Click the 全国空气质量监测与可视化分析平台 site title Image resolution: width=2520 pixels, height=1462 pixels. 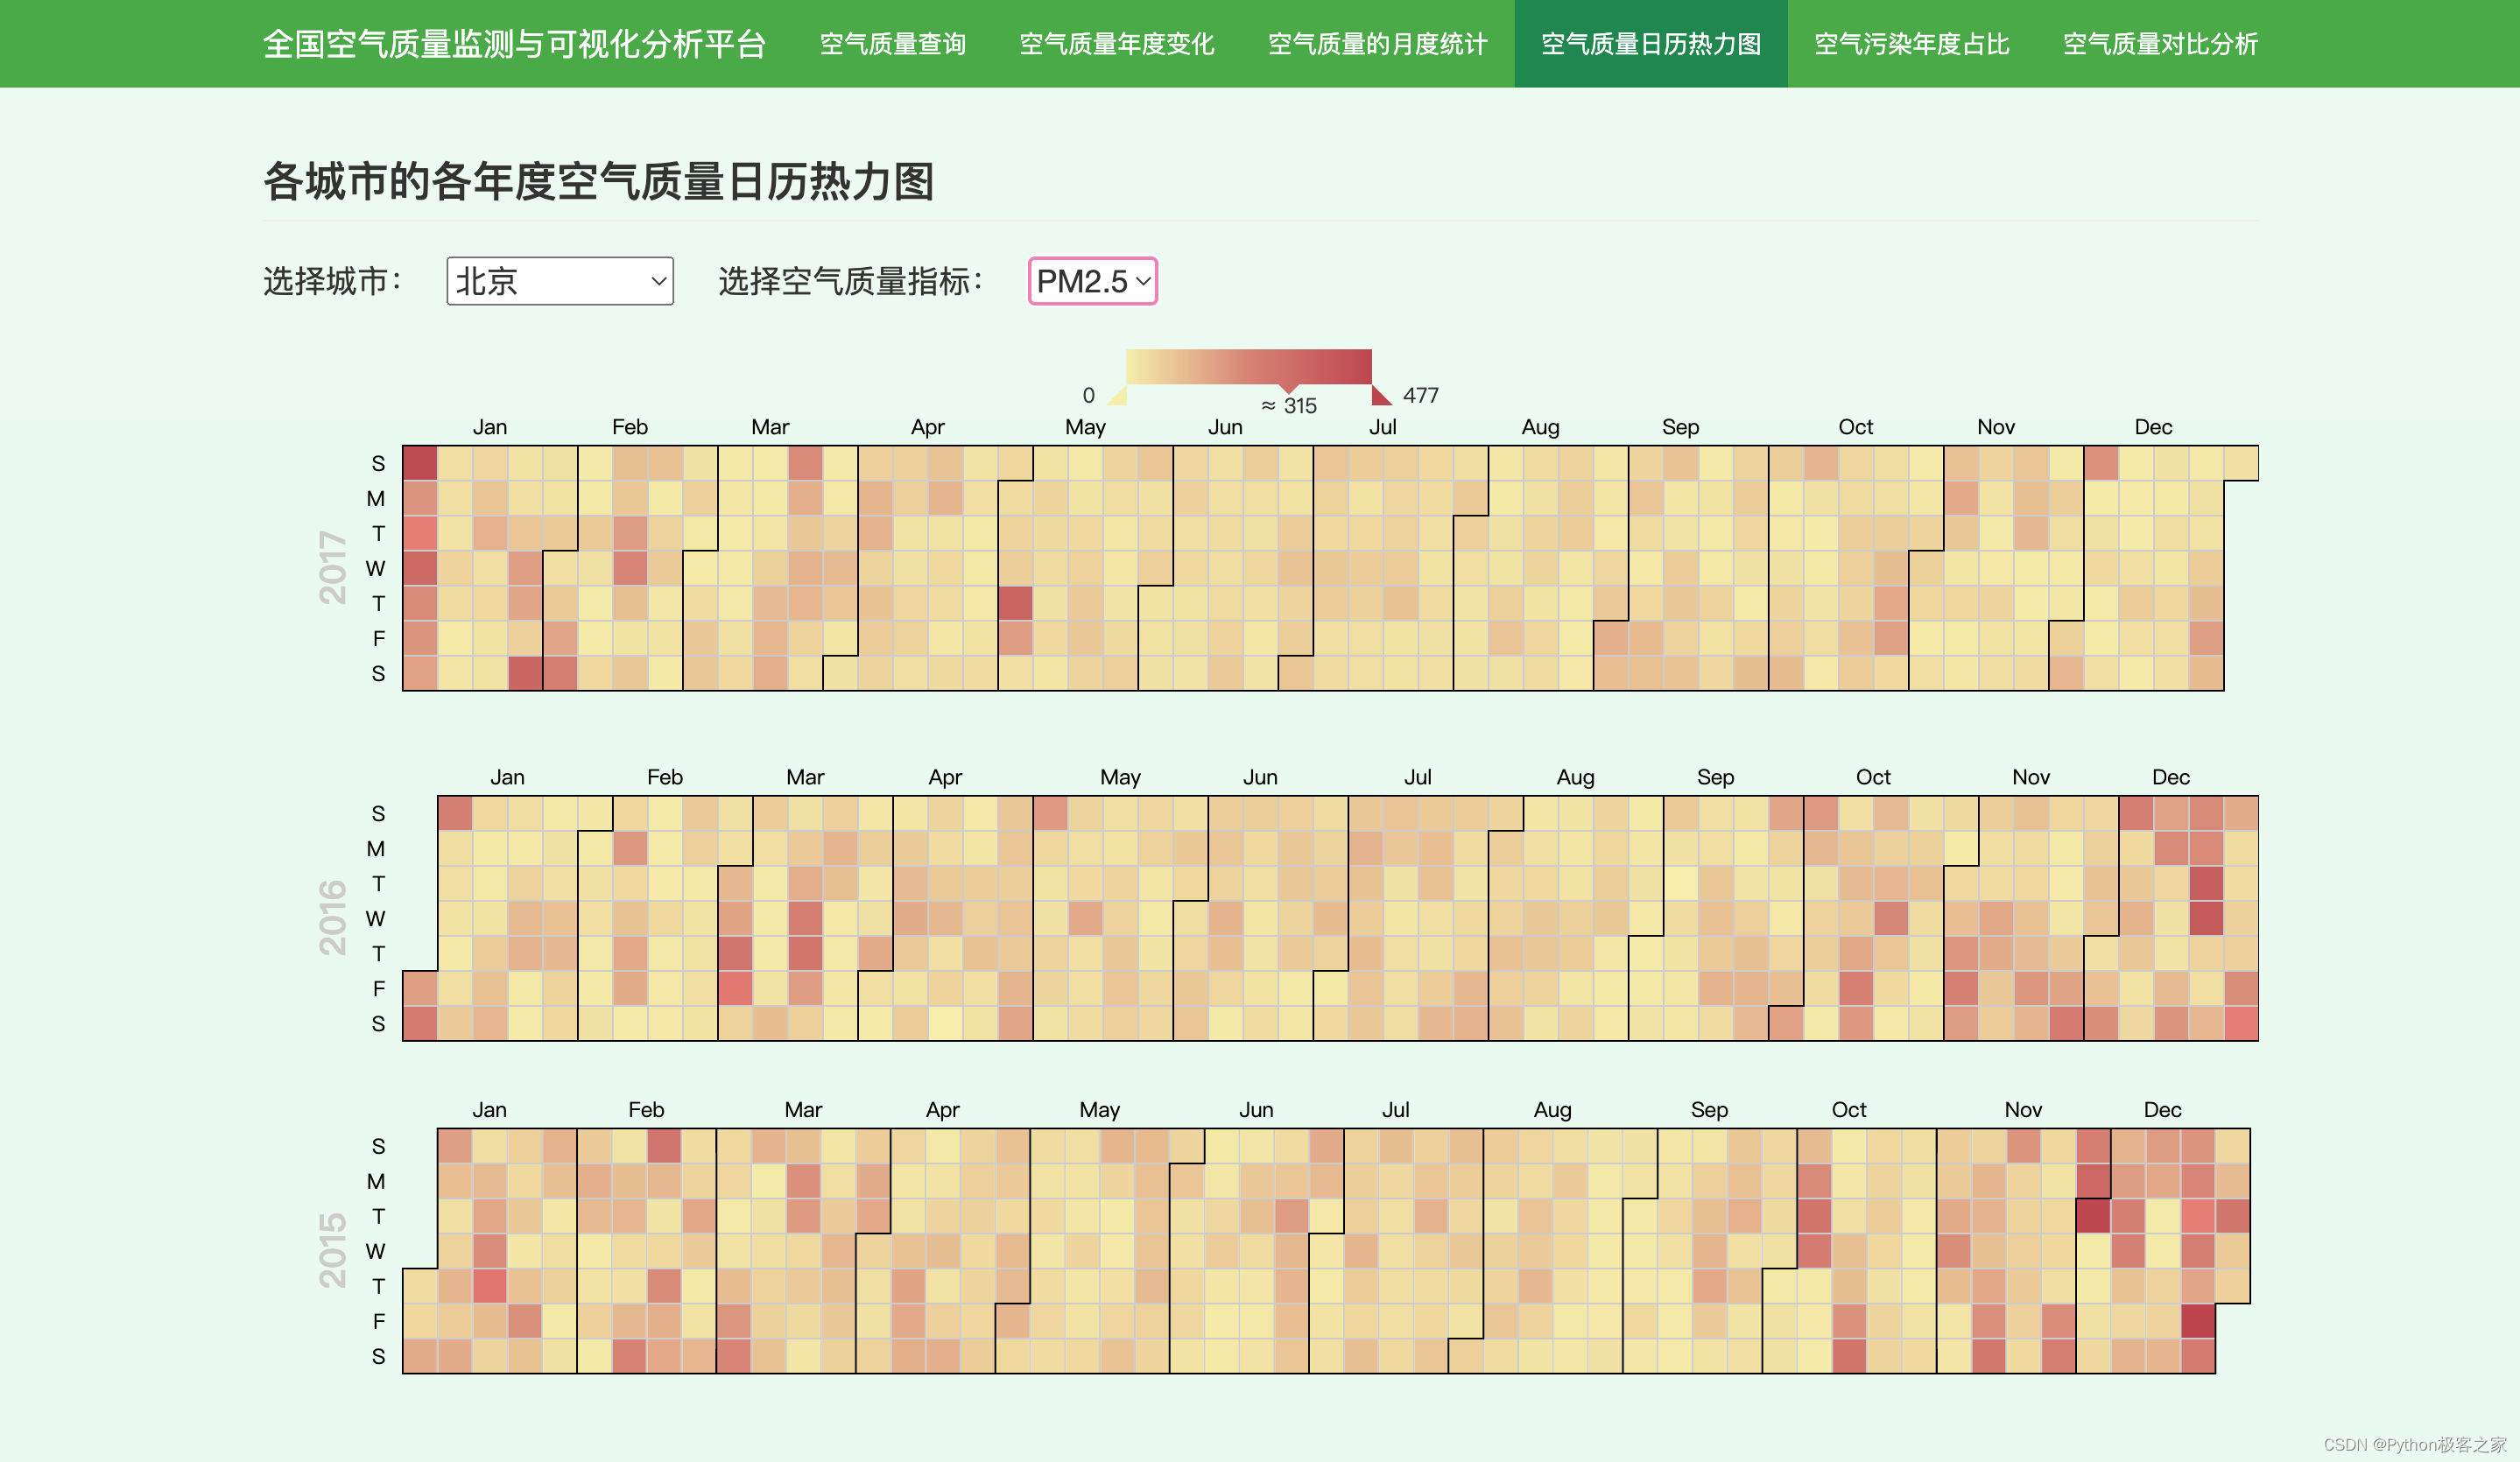tap(514, 44)
